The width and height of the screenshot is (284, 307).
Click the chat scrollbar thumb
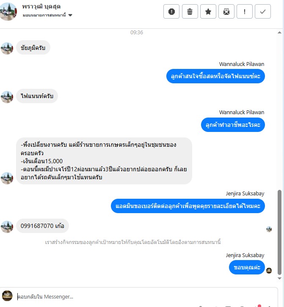click(x=280, y=232)
